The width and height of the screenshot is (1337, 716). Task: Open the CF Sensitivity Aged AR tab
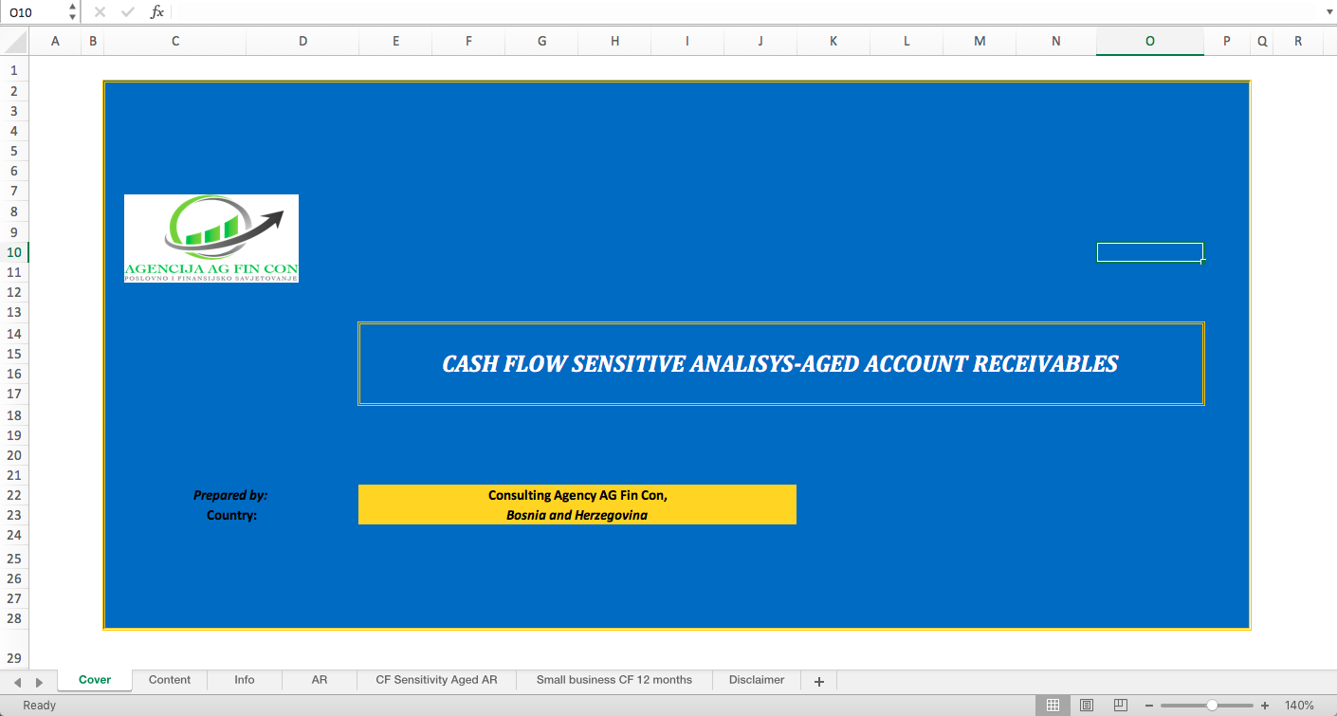click(436, 680)
